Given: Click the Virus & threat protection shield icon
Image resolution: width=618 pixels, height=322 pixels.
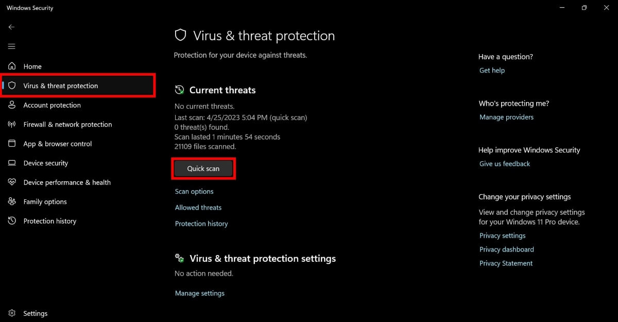Looking at the screenshot, I should point(11,86).
